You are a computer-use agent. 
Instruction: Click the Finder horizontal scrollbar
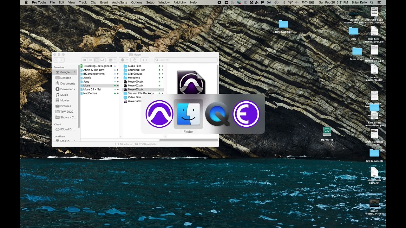[x=189, y=140]
